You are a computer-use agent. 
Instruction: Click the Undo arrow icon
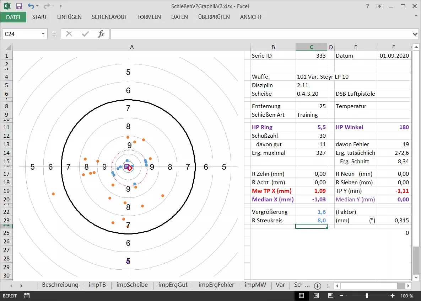point(31,6)
